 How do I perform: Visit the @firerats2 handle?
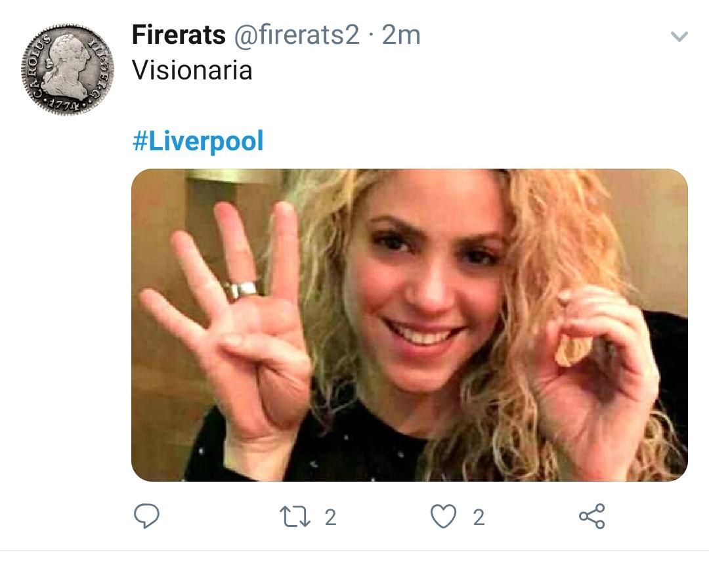click(x=297, y=35)
